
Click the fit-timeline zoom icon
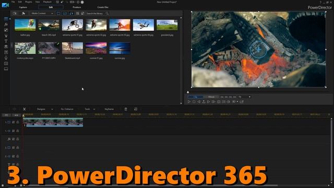coord(16,115)
